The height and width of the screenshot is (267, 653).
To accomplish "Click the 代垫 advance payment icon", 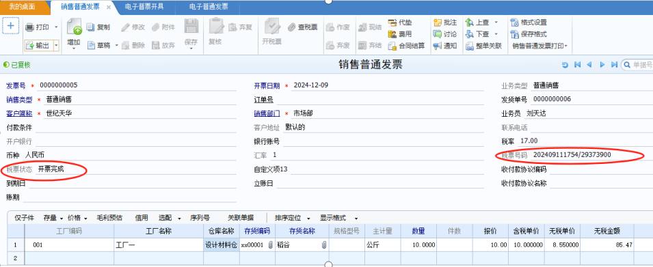I will click(x=392, y=23).
